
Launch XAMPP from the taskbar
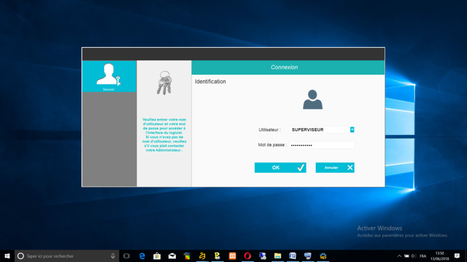pos(232,256)
